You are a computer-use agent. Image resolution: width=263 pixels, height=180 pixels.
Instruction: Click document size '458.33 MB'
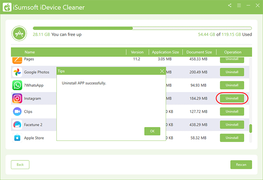pyautogui.click(x=198, y=59)
